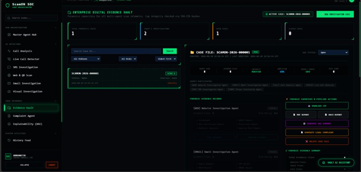Click the SMS Investigation chat bubble icon
This screenshot has height=172, width=361.
[x=9, y=67]
